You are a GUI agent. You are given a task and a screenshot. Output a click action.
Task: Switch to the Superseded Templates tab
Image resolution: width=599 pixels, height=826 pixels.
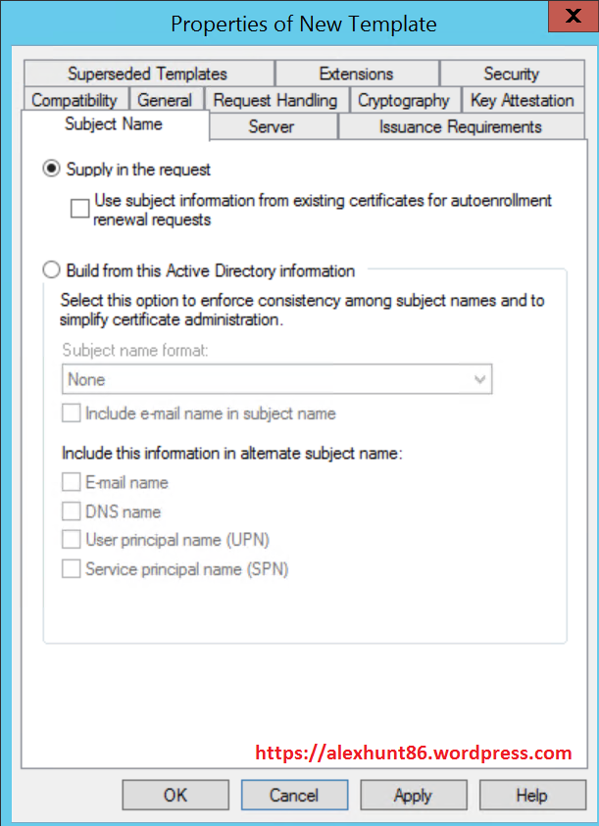tap(147, 73)
